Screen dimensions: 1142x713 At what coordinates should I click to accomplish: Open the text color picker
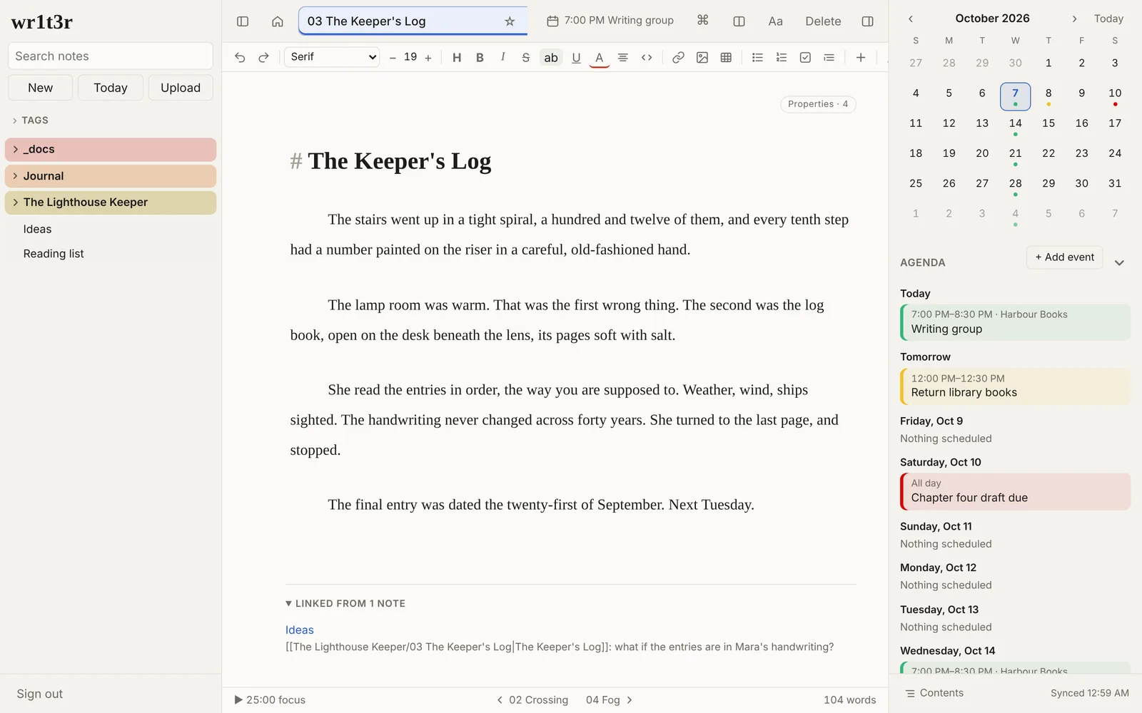tap(600, 58)
